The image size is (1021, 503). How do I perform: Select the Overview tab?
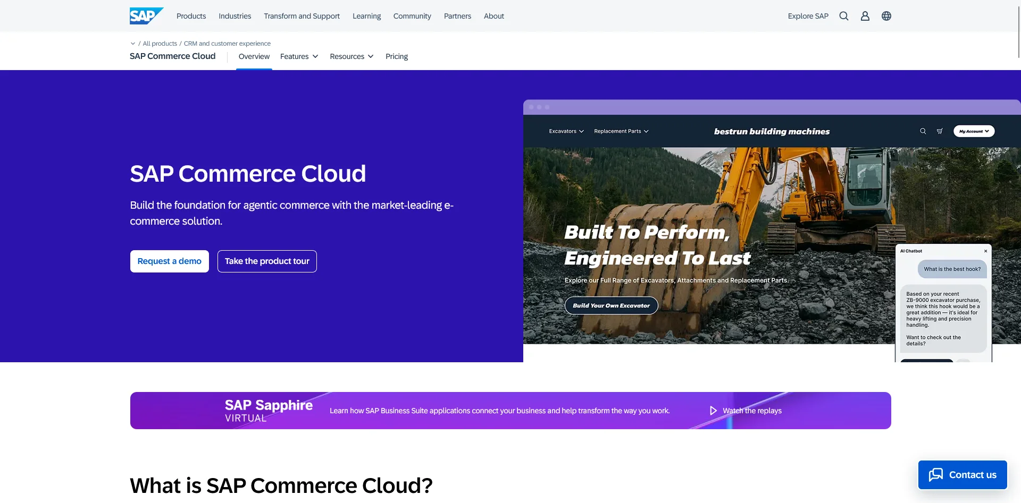tap(254, 56)
